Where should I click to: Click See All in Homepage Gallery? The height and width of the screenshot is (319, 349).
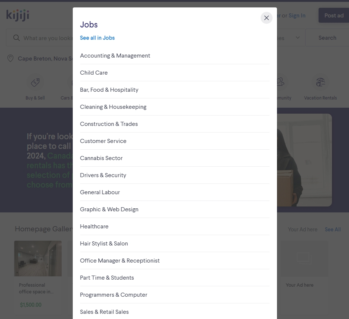pyautogui.click(x=333, y=230)
